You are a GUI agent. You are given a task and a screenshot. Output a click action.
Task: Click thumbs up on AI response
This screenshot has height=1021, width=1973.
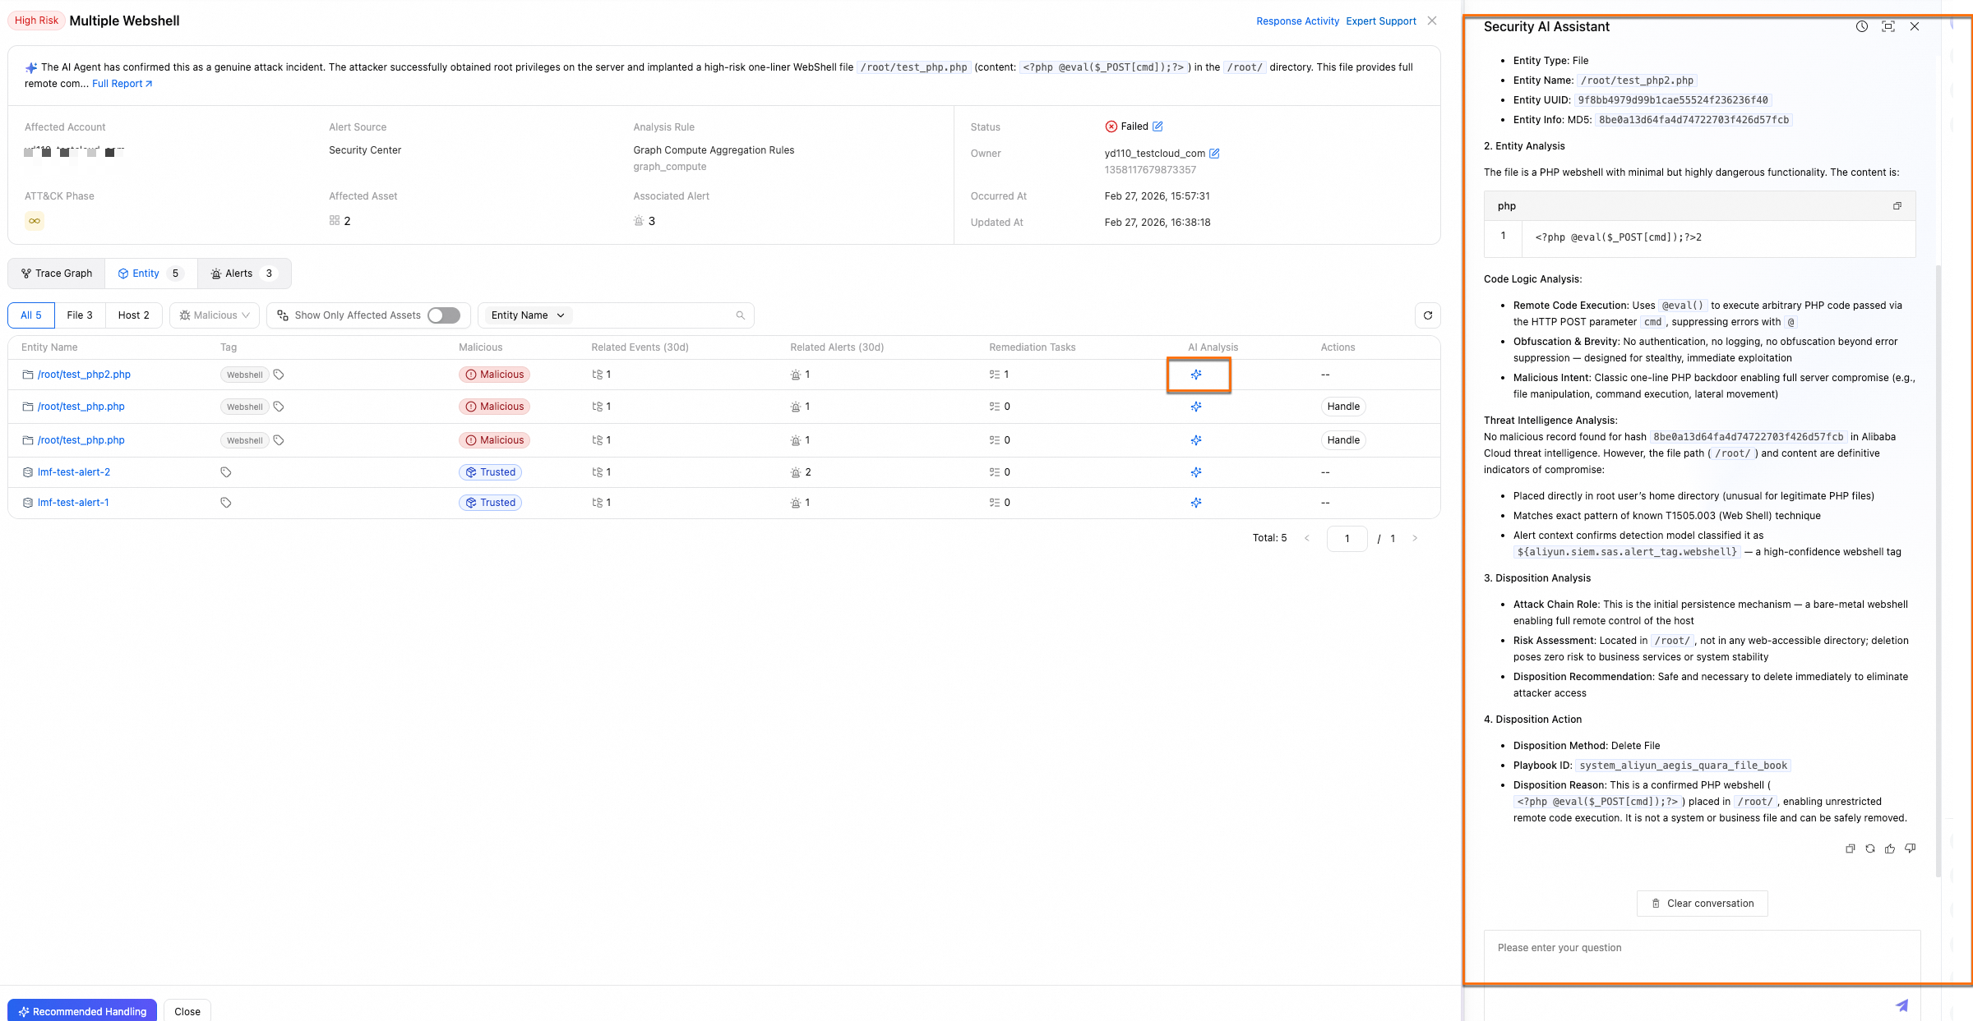[1890, 849]
